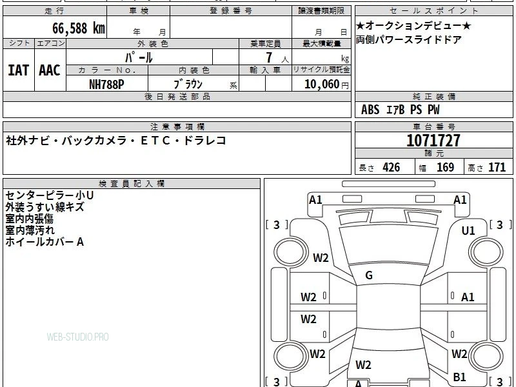
Task: Click the chassis number 1071727
Action: coord(433,140)
